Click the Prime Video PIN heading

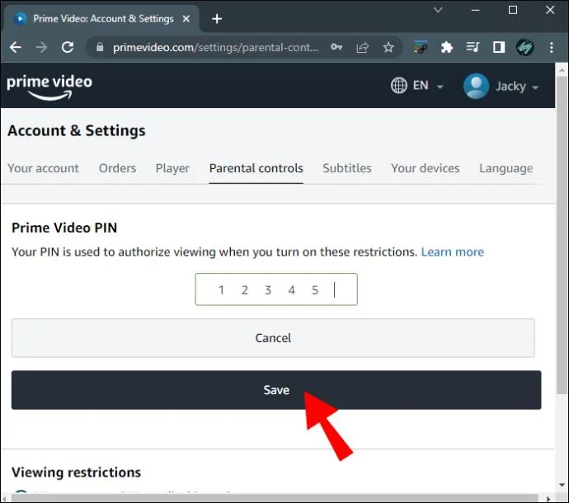coord(64,228)
